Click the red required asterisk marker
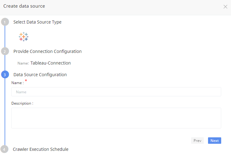Image resolution: width=231 pixels, height=156 pixels. (x=26, y=81)
